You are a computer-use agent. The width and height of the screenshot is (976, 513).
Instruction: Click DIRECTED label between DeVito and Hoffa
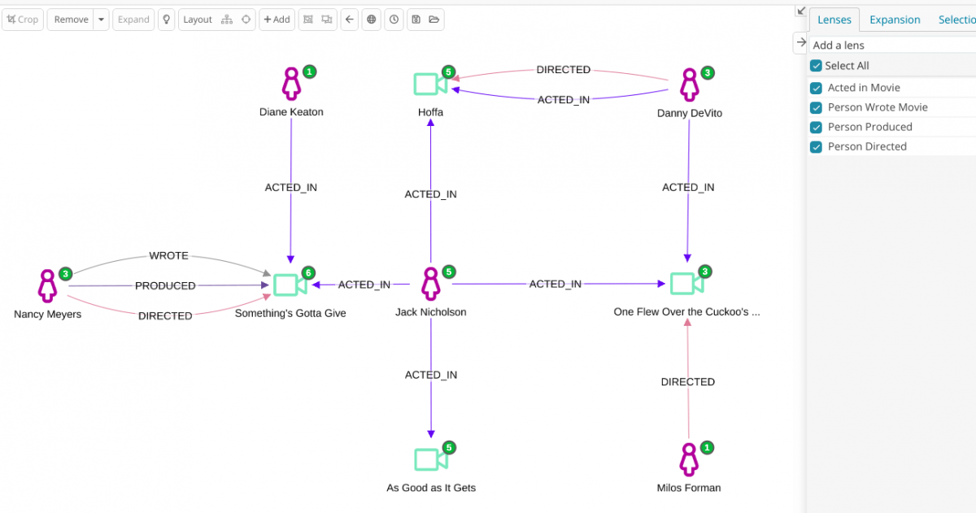tap(564, 70)
